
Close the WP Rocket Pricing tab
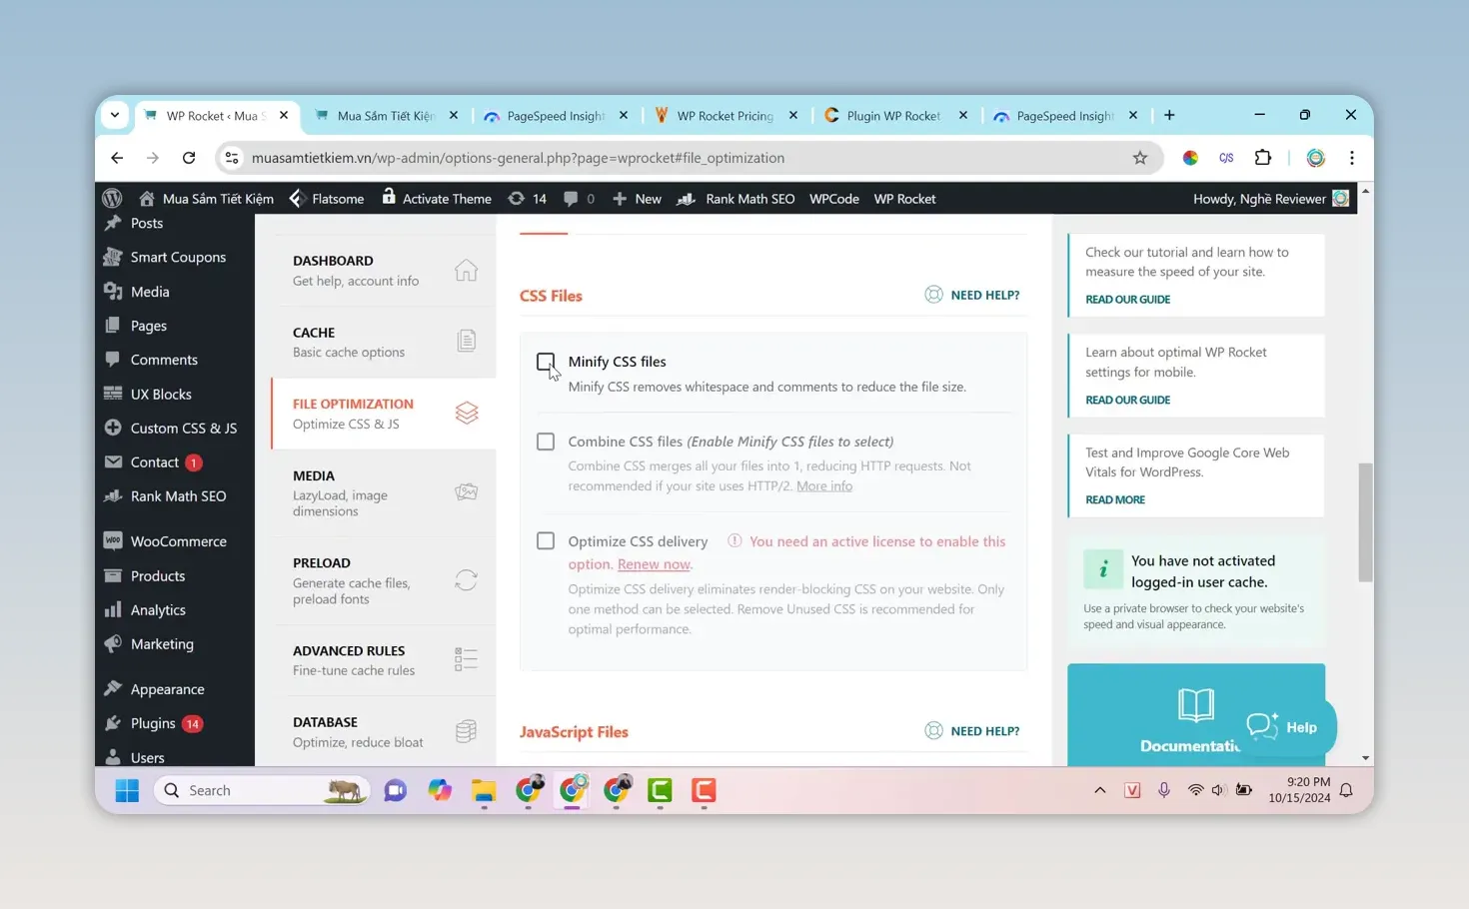click(793, 116)
